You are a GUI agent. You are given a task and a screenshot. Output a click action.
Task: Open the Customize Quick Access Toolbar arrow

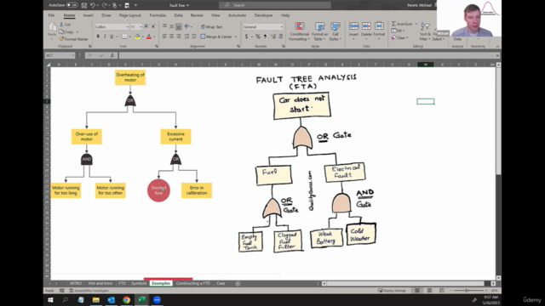click(135, 5)
